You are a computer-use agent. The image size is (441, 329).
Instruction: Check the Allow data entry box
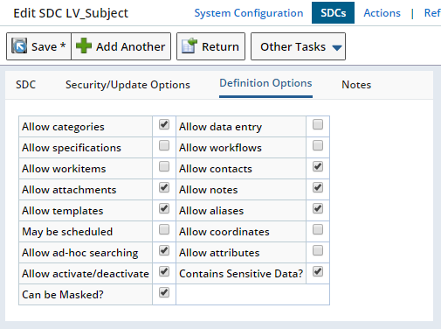[318, 124]
